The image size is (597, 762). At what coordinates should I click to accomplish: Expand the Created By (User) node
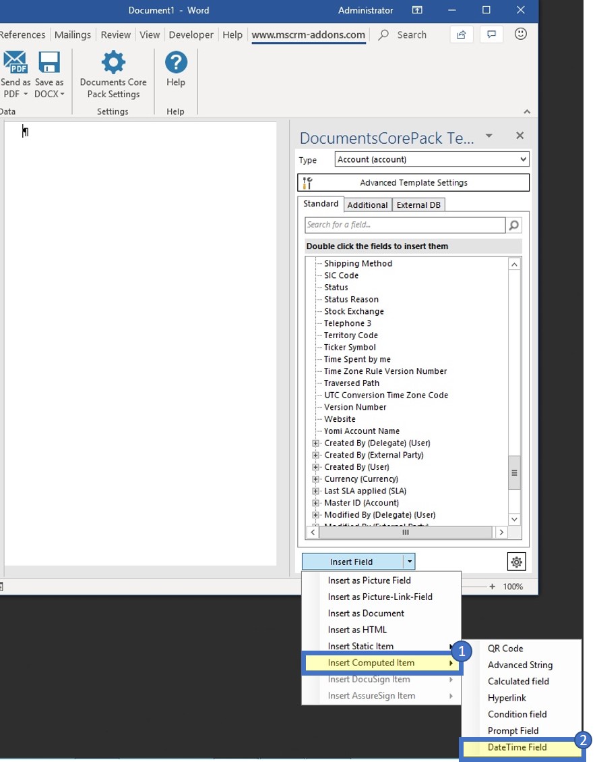(316, 467)
